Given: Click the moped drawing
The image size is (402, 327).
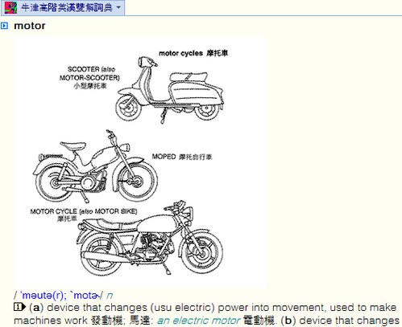Looking at the screenshot, I should (95, 166).
